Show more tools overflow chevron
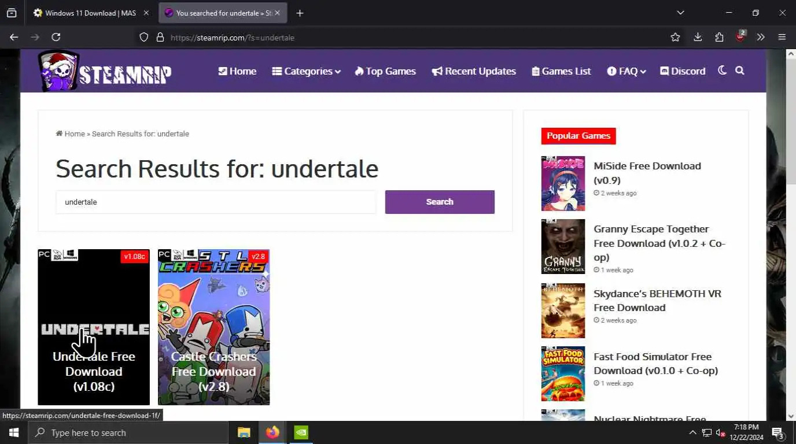 click(x=761, y=37)
